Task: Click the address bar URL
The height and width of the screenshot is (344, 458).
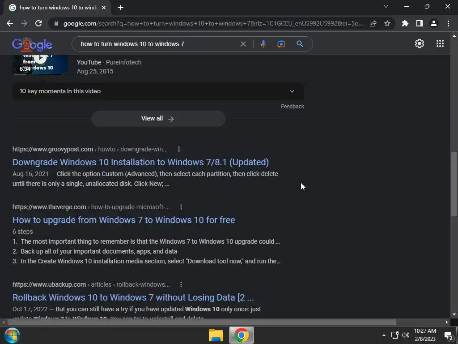Action: click(x=212, y=23)
